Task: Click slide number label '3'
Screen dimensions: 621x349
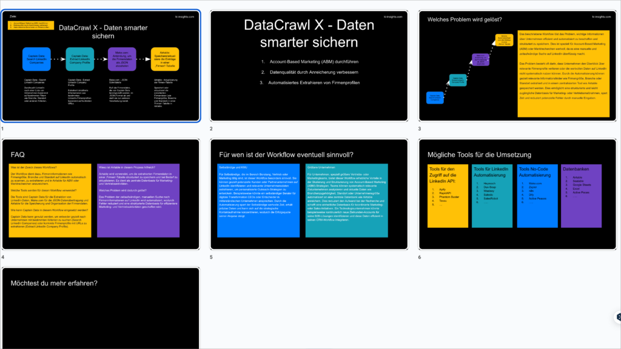Action: coord(420,128)
